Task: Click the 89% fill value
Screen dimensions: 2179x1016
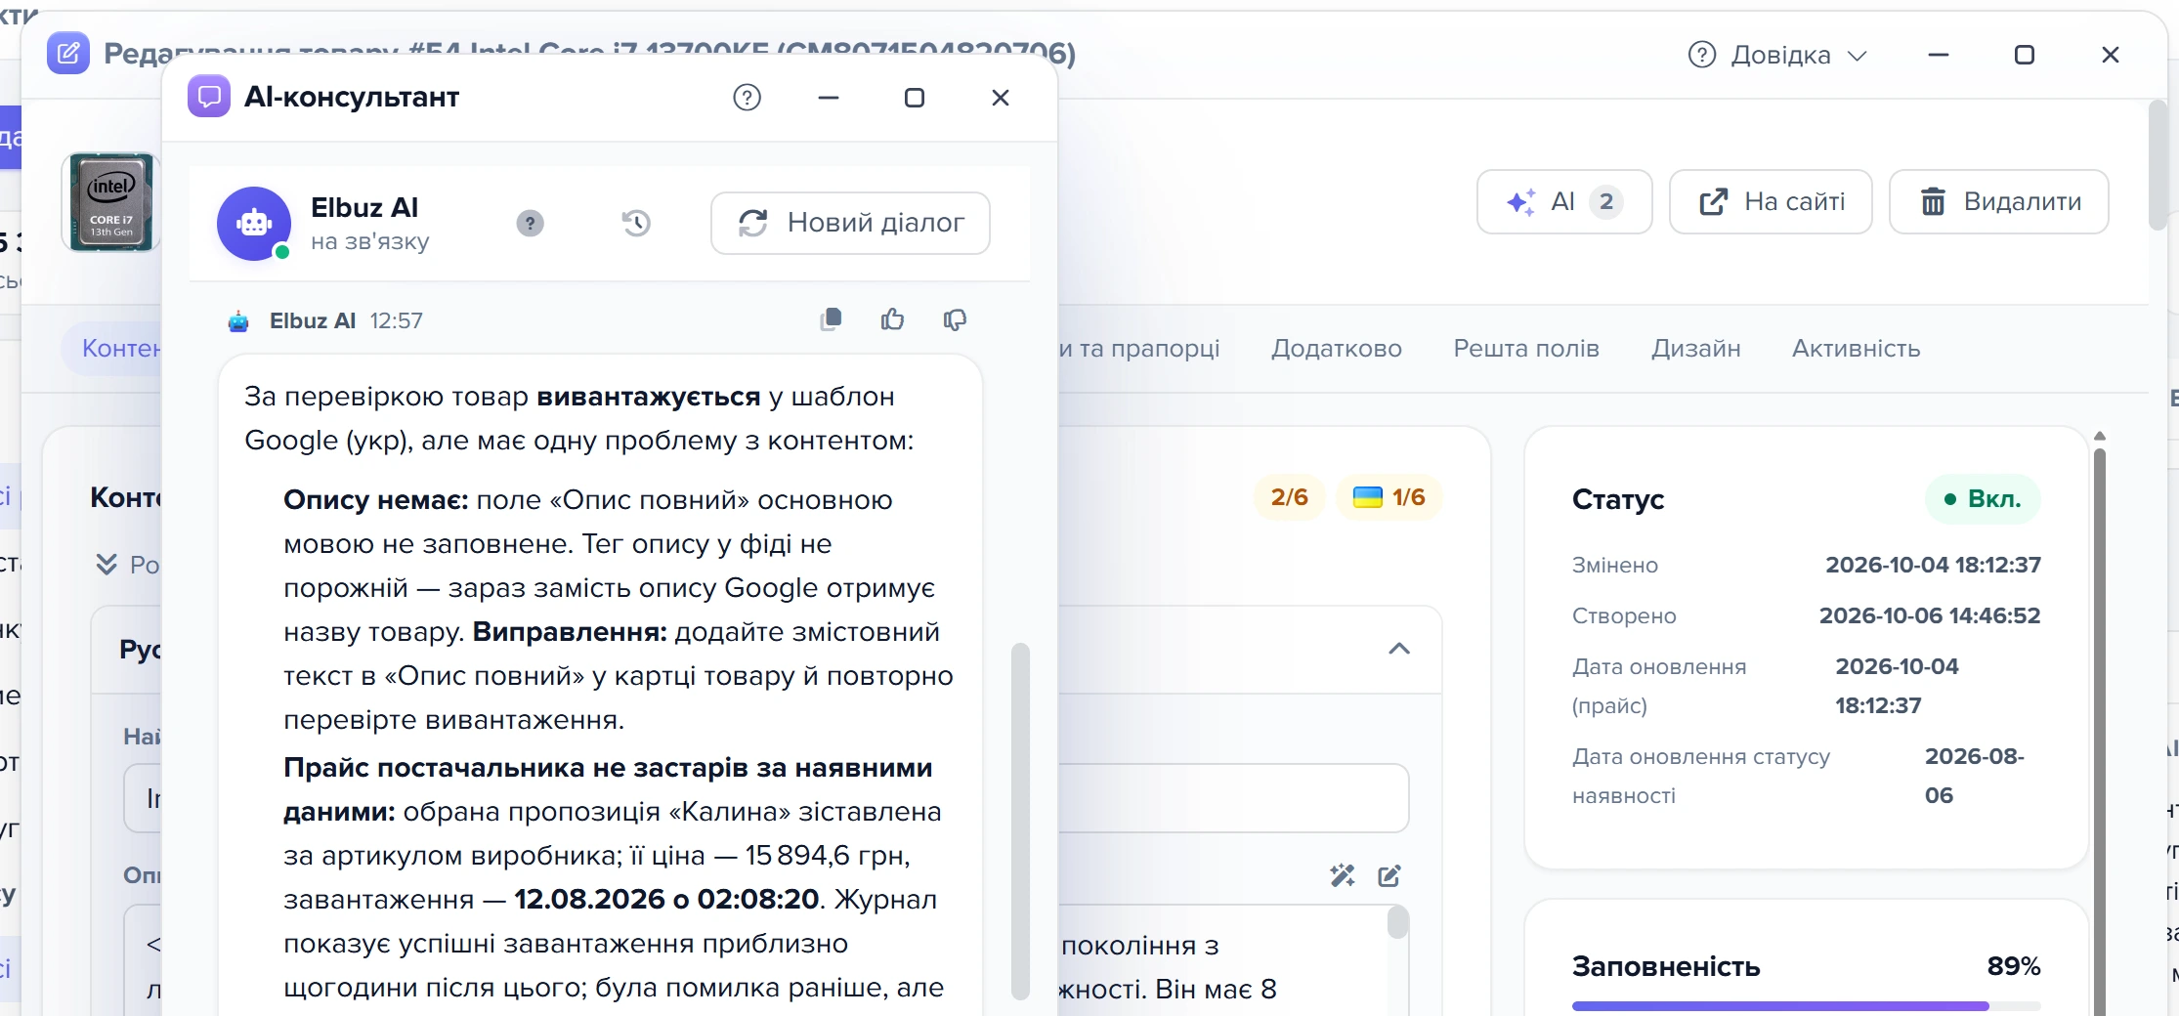Action: [x=2014, y=966]
